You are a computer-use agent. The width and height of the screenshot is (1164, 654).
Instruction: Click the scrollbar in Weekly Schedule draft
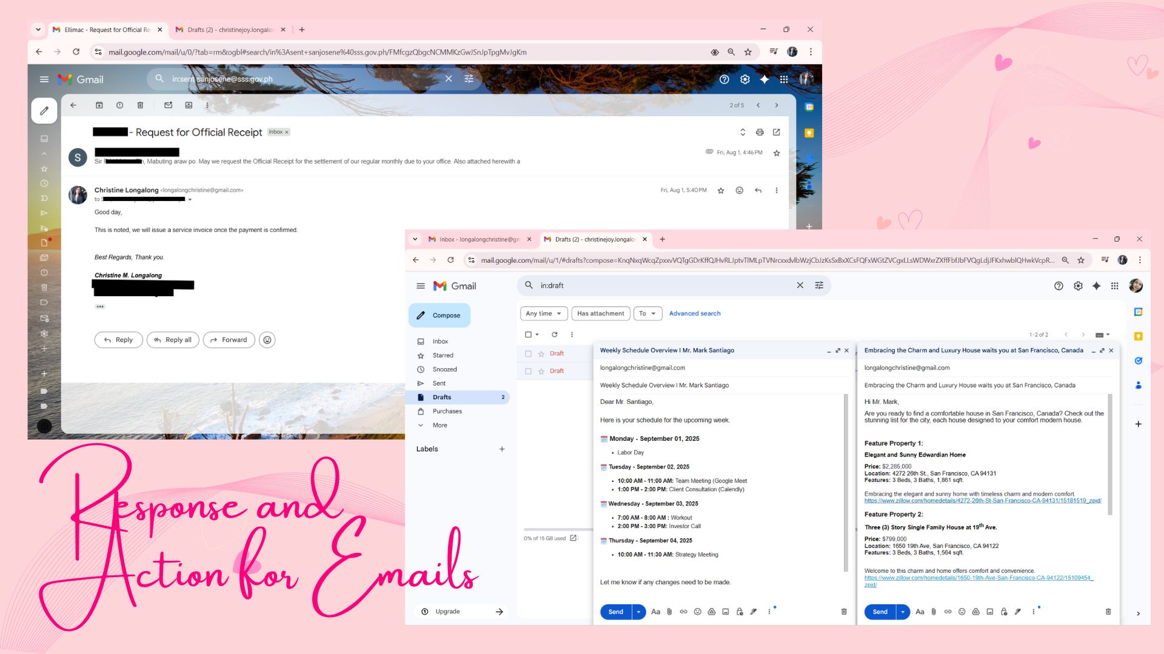coord(846,481)
